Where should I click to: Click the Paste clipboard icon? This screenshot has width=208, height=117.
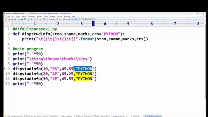pos(38,19)
